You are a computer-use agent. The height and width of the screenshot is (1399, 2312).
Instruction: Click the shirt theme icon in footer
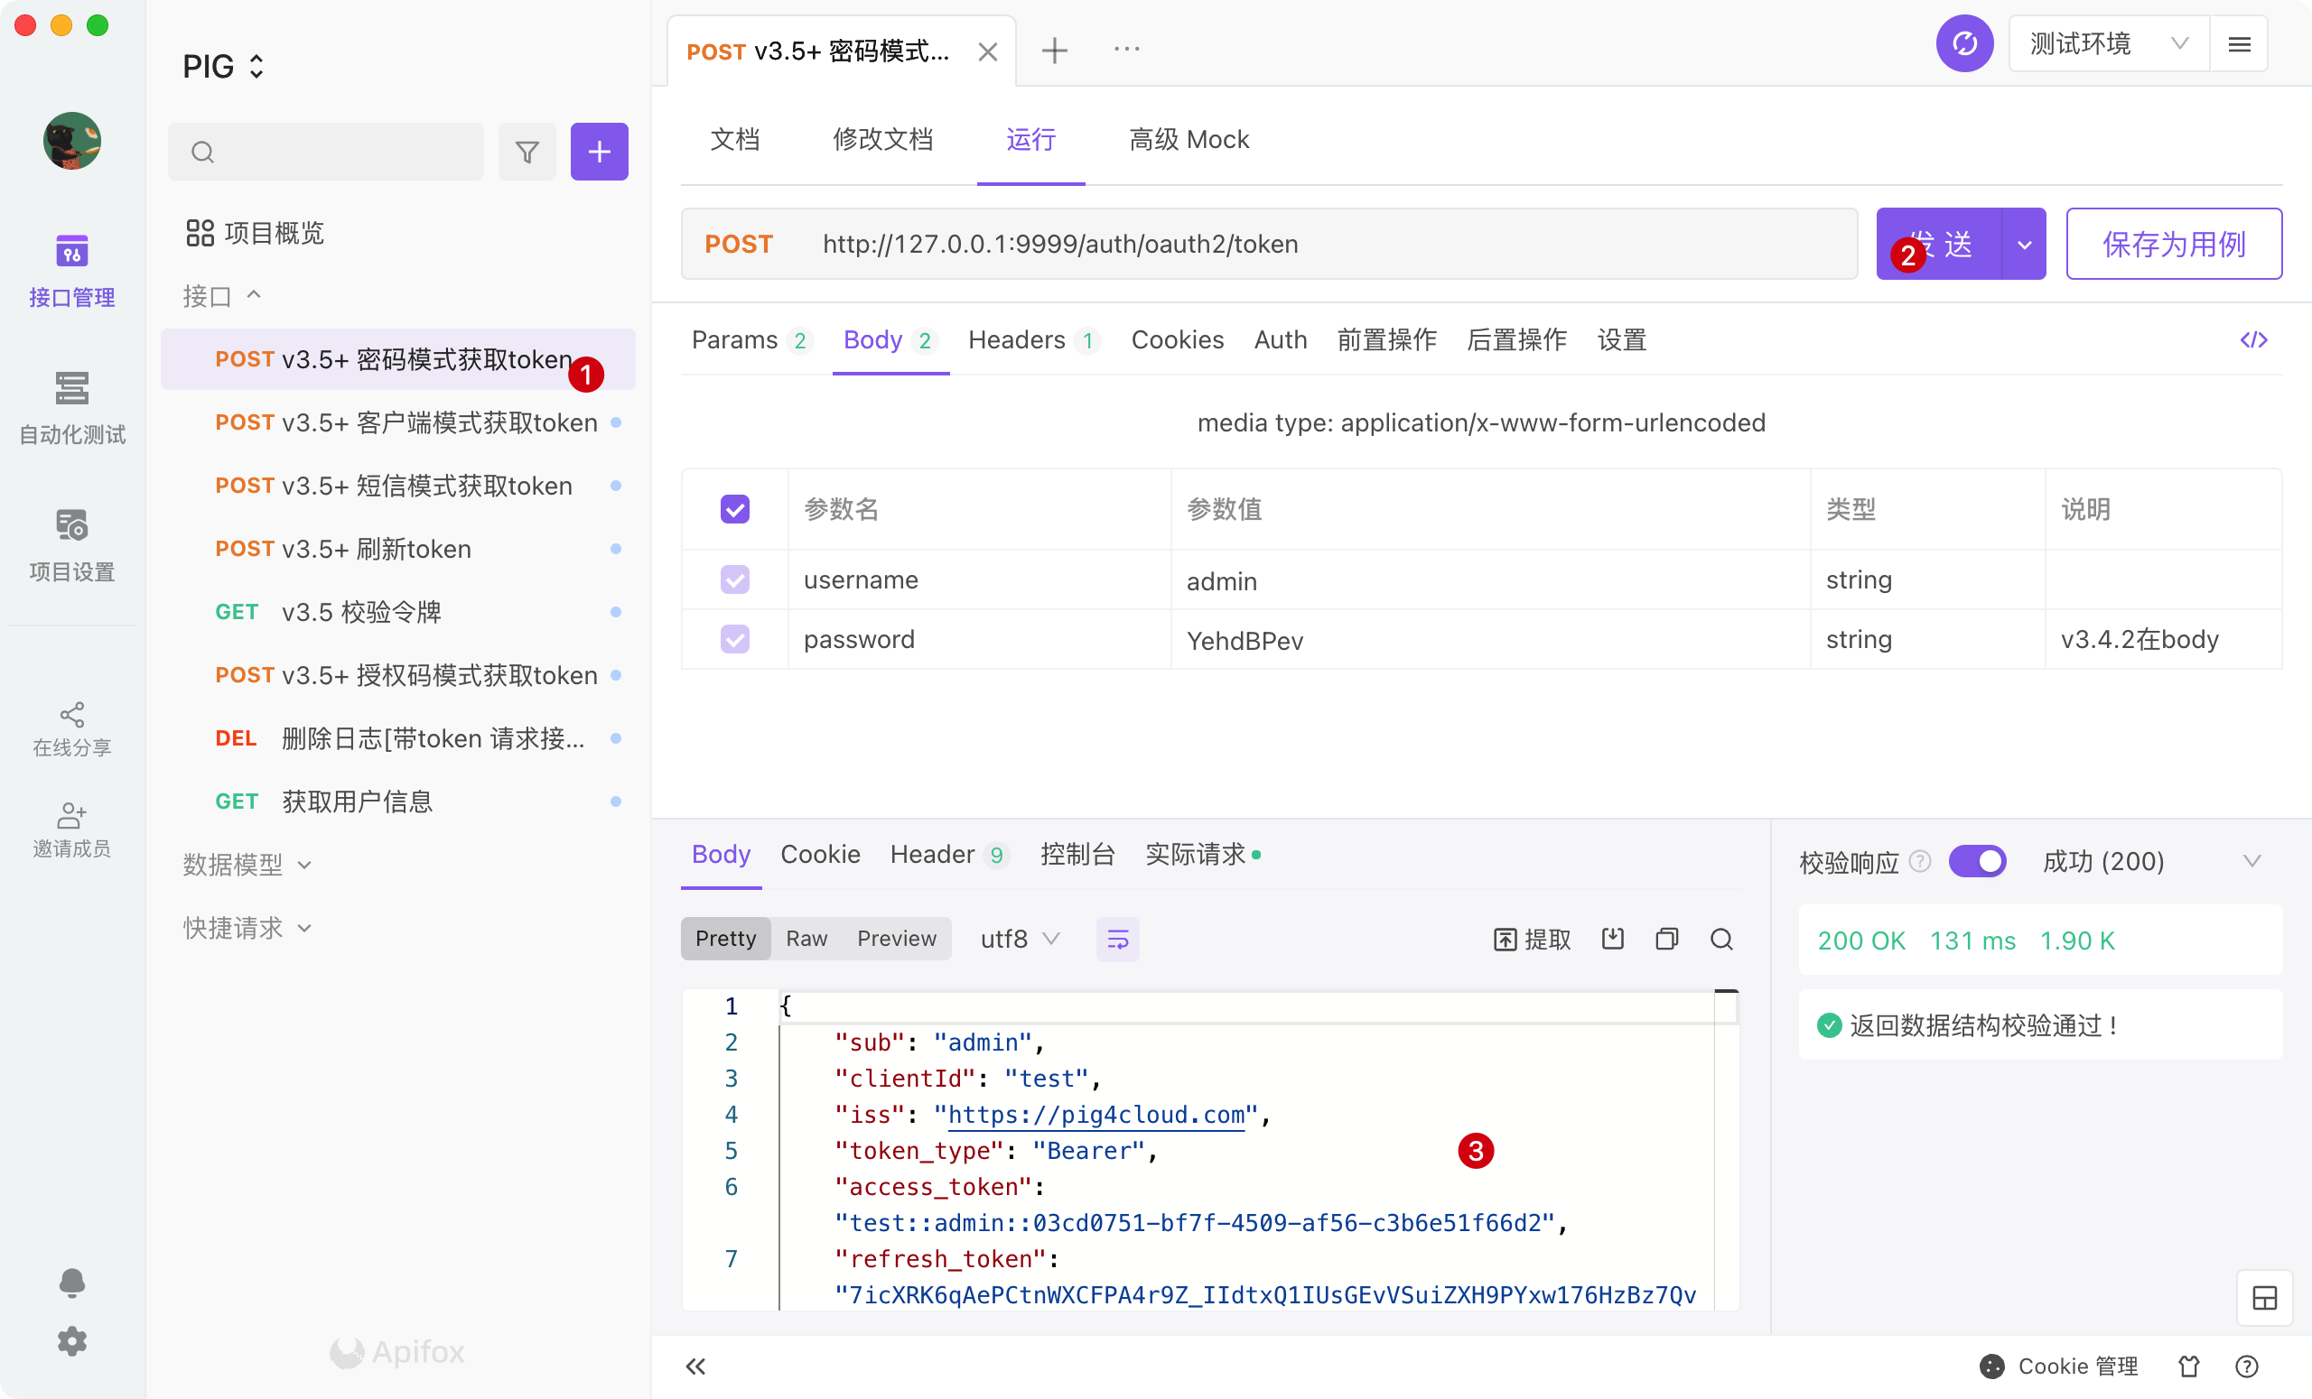coord(2188,1367)
